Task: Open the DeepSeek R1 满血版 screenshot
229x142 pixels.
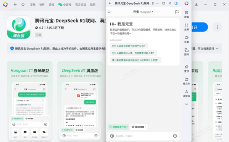Action: [x=80, y=102]
